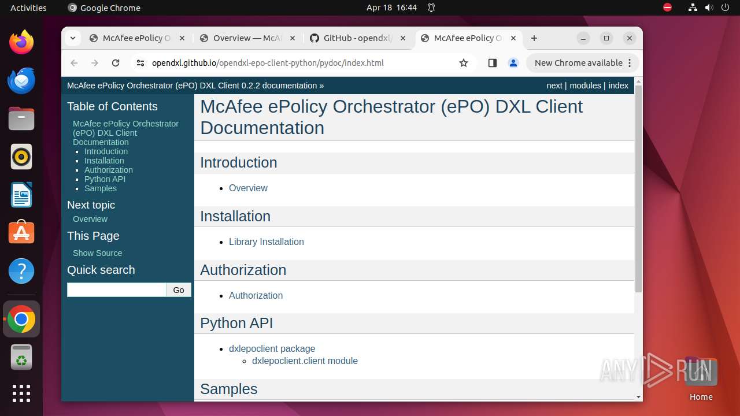Screen dimensions: 740x416
Task: Open the power tray icon
Action: [725, 8]
